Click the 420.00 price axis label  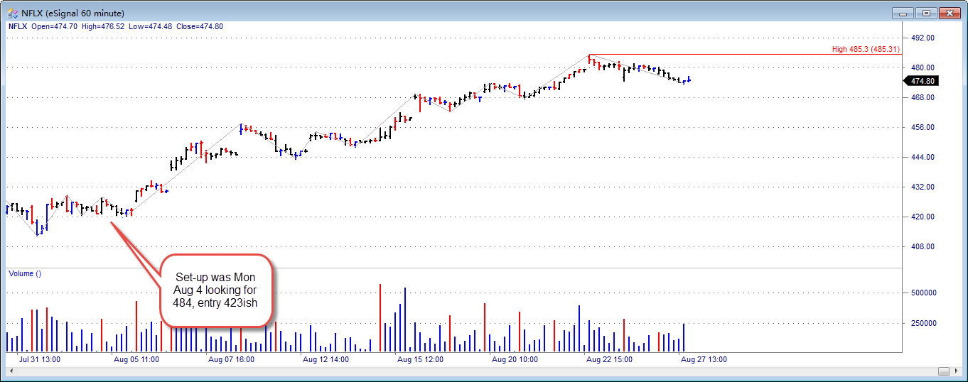point(923,217)
